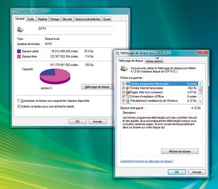
Task: Uncheck Indexer ce lecteur pour une recherche rapide
Action: point(18,106)
